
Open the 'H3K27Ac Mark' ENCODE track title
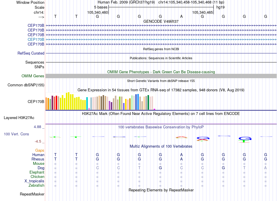click(x=161, y=114)
